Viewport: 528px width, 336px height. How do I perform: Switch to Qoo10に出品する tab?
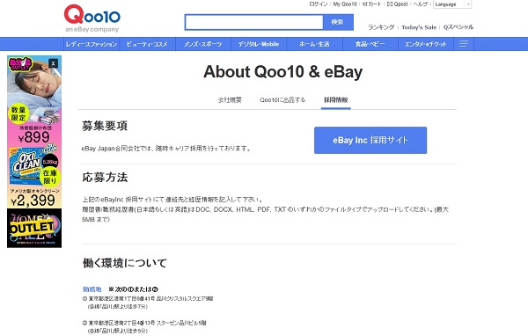tap(282, 100)
